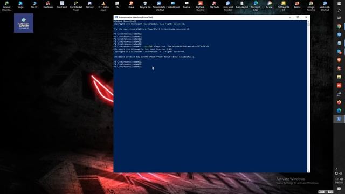The height and width of the screenshot is (194, 345).
Task: Click the aka.ms/pscore6 link text
Action: (175, 29)
